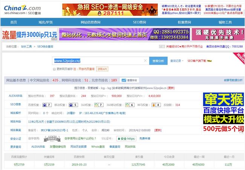Click the snapshot date 2019-05-23
The width and height of the screenshot is (245, 170).
pyautogui.click(x=79, y=164)
